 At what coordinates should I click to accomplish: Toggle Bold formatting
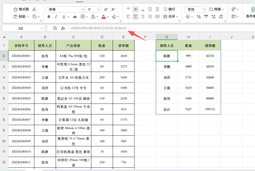[49, 17]
